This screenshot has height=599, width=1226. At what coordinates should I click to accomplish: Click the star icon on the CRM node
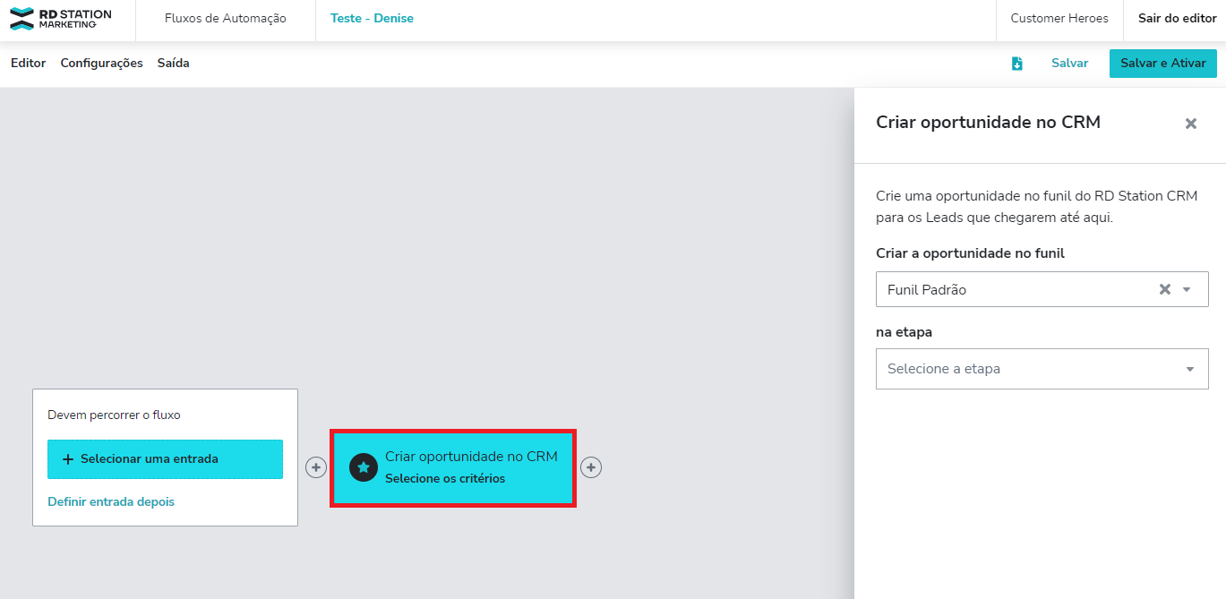[x=364, y=467]
